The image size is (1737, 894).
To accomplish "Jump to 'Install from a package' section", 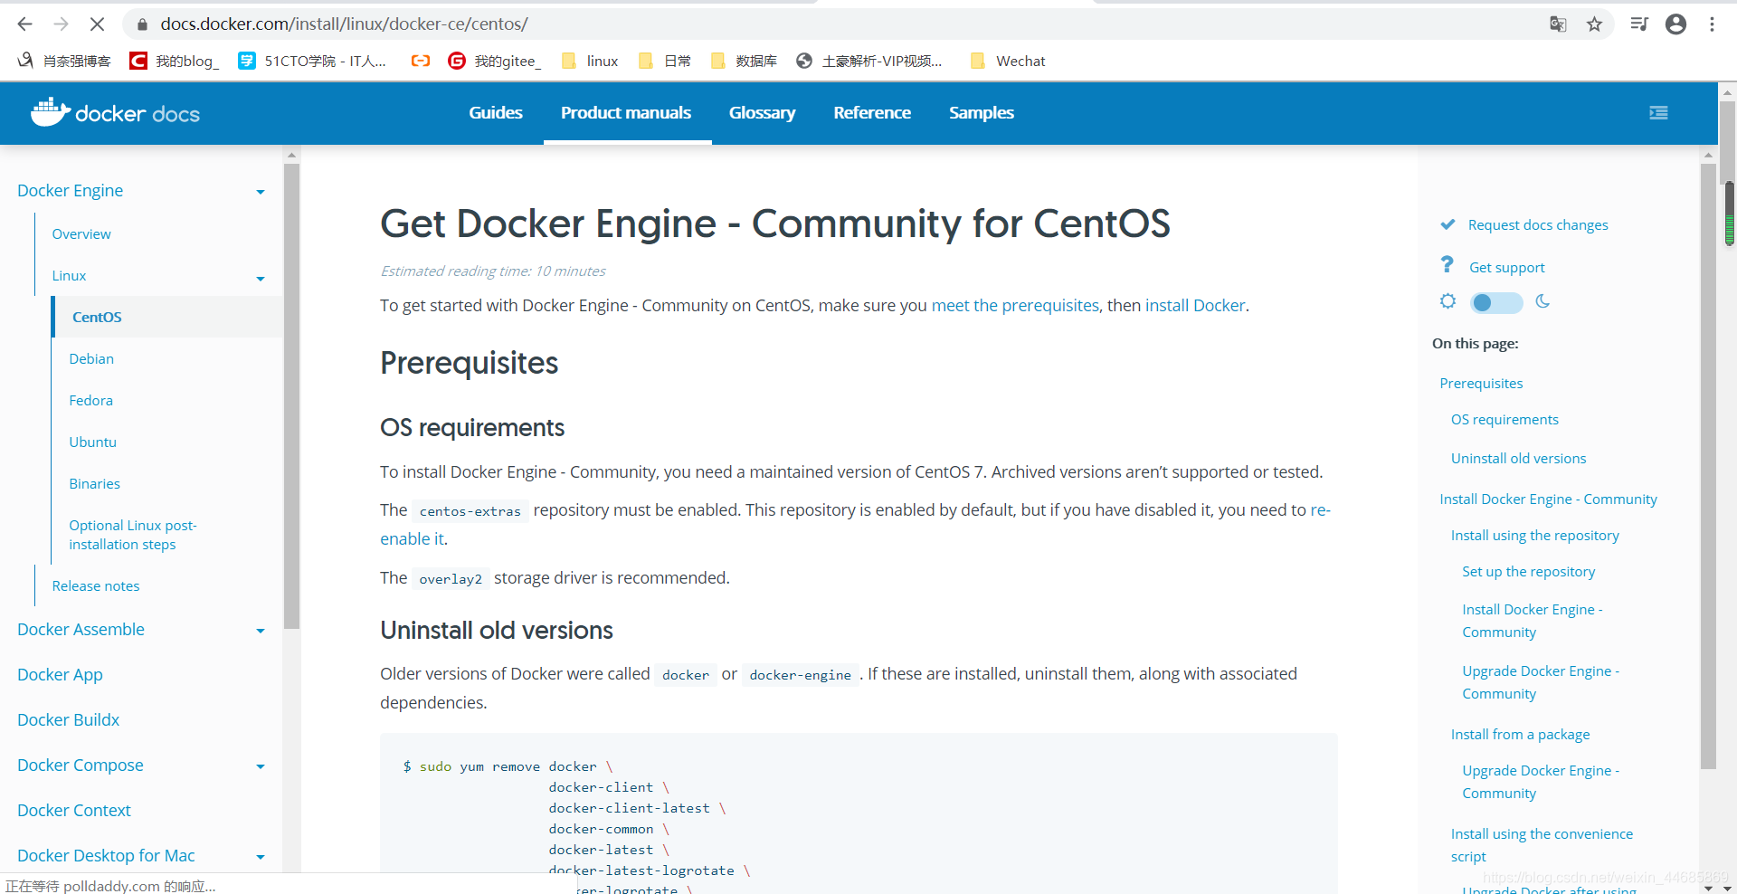I will click(1520, 734).
